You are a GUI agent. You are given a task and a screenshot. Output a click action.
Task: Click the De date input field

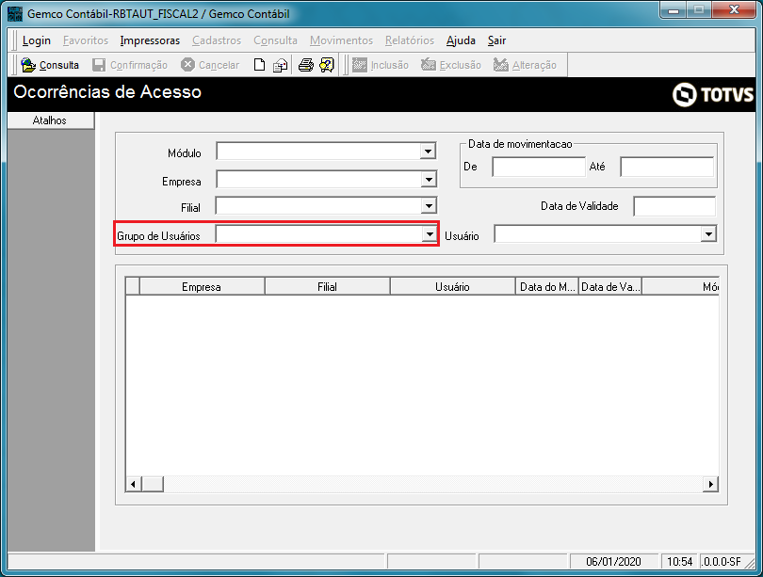(x=539, y=167)
